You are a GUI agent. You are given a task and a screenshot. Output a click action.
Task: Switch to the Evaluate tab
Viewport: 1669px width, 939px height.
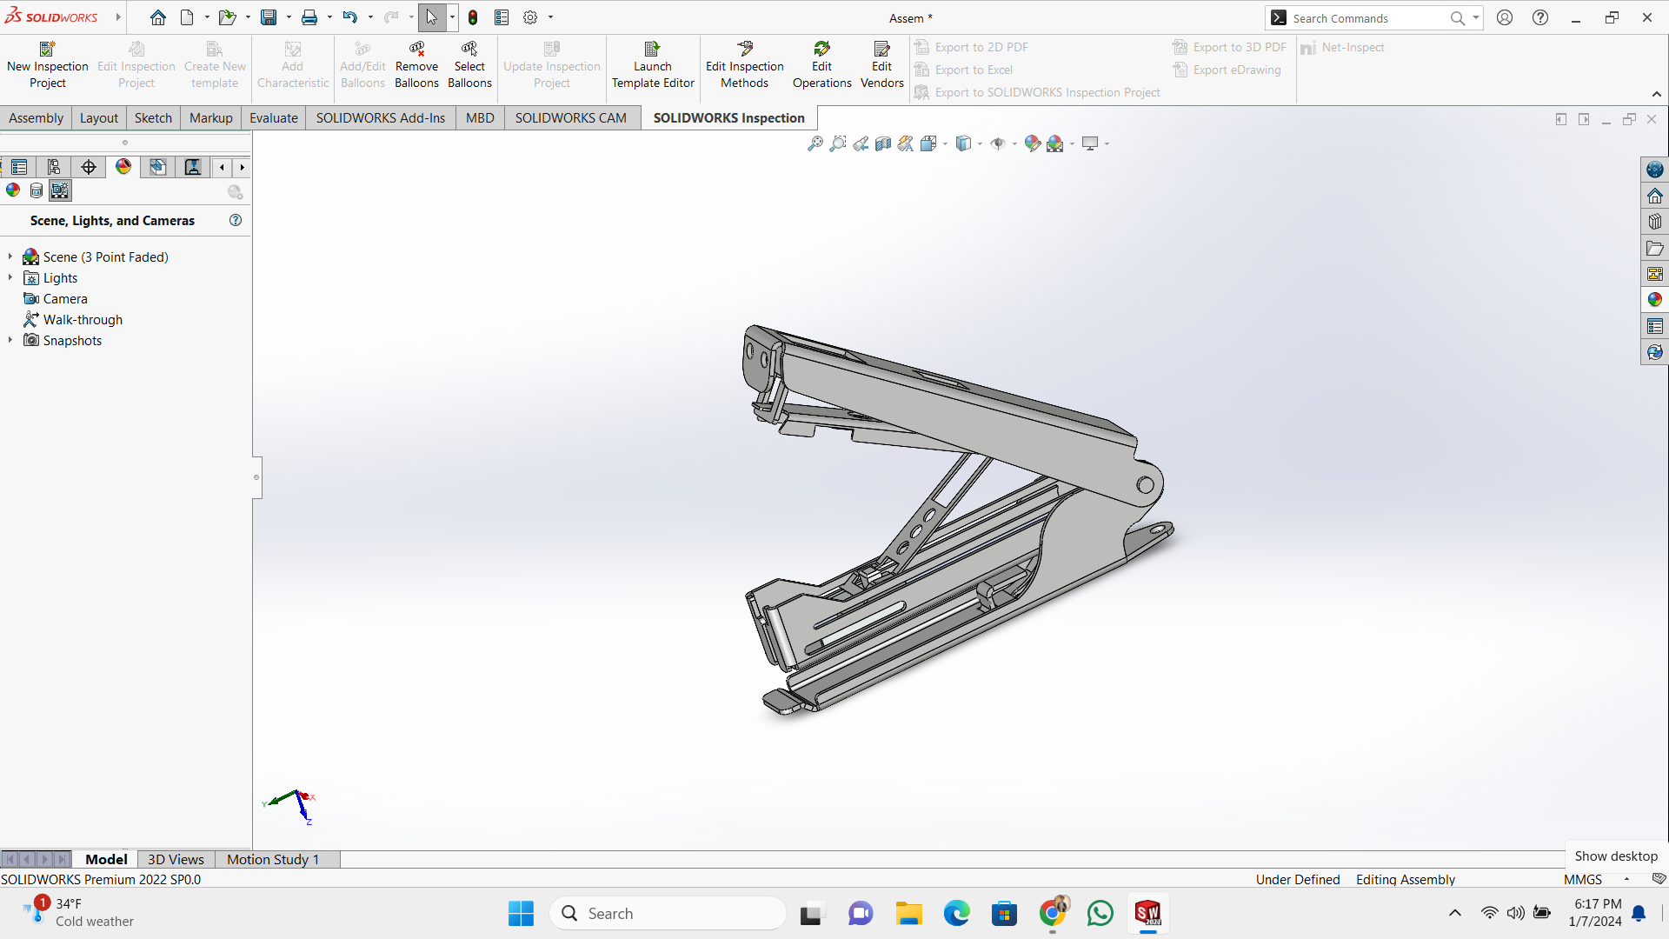click(274, 117)
